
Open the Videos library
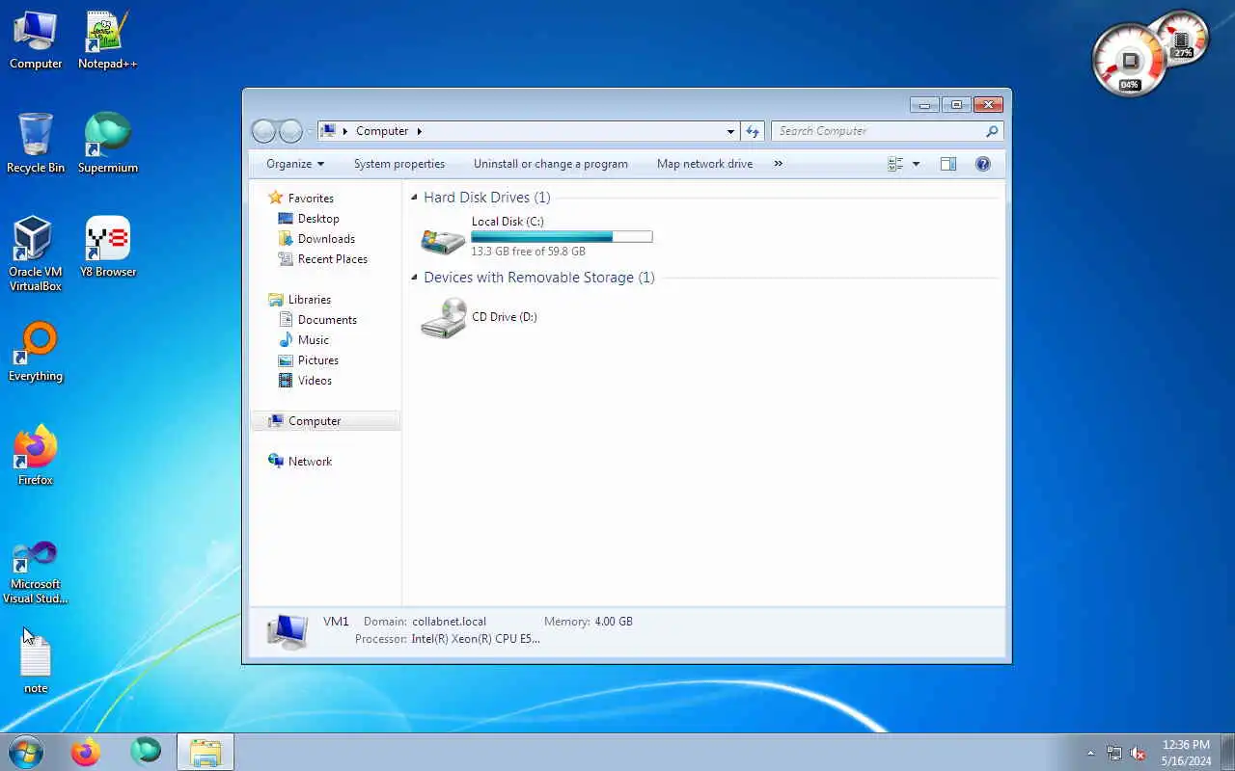point(315,381)
